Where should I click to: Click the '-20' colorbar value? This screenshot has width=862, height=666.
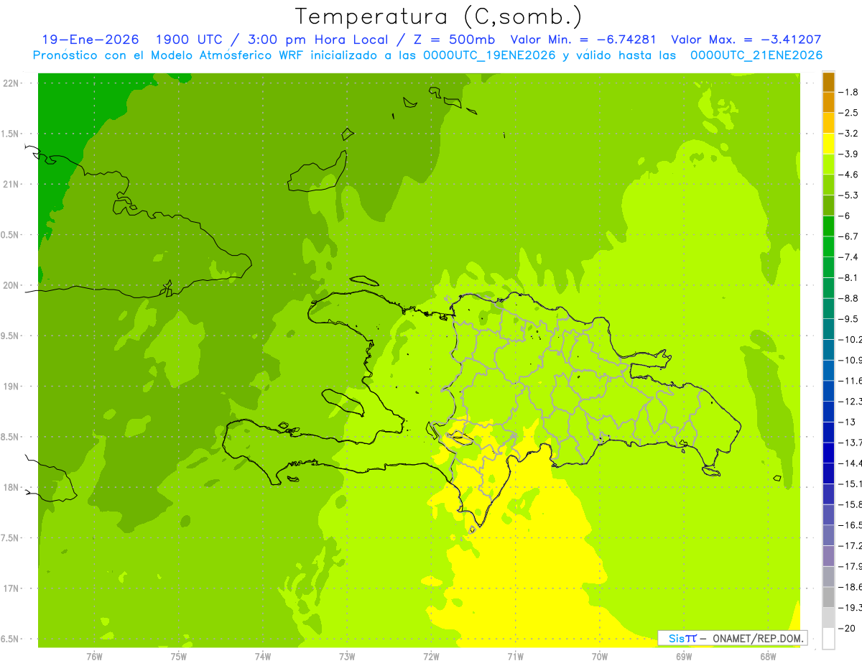pyautogui.click(x=847, y=628)
